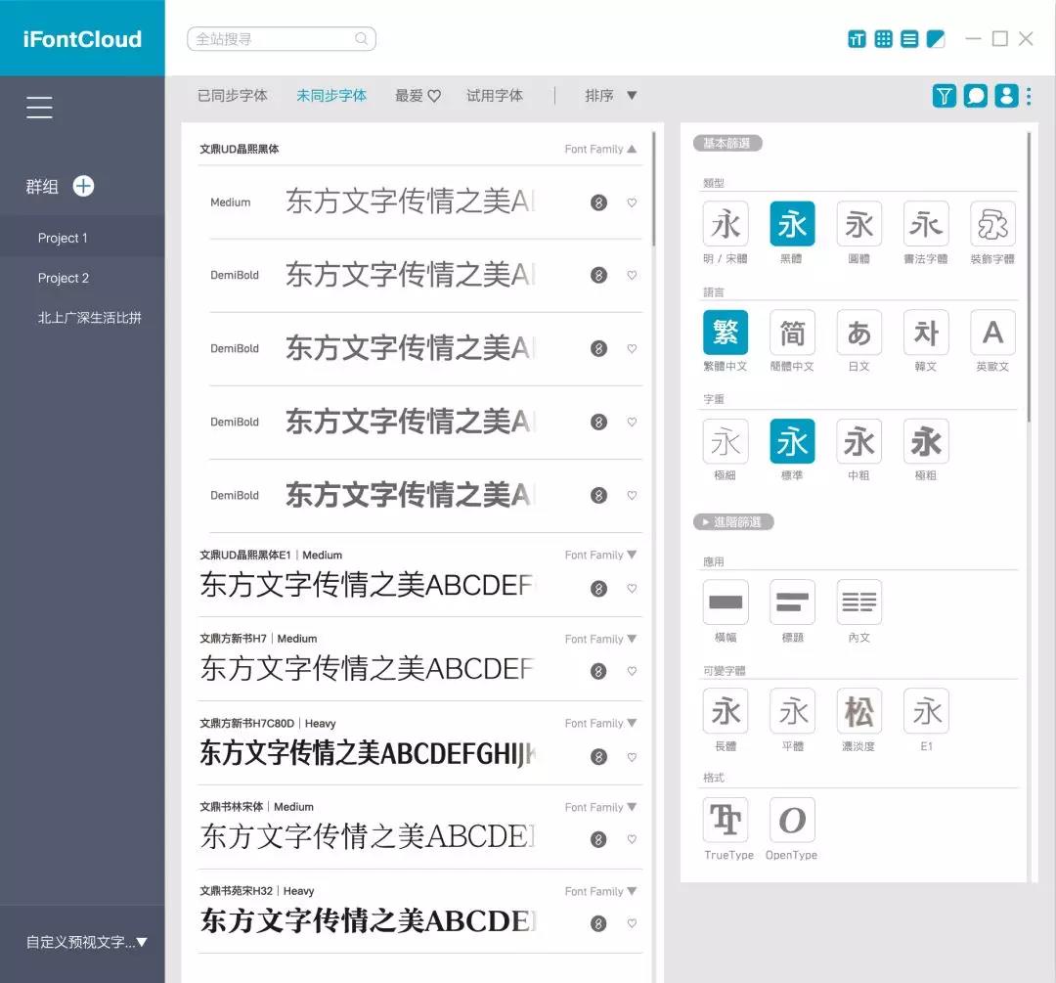Click the filter funnel icon
The width and height of the screenshot is (1056, 983).
(x=944, y=96)
